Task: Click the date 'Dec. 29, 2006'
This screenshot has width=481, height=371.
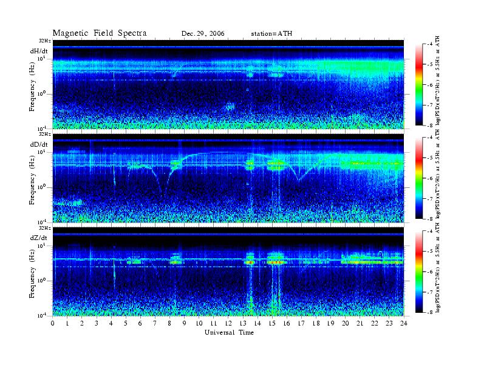Action: pos(203,33)
